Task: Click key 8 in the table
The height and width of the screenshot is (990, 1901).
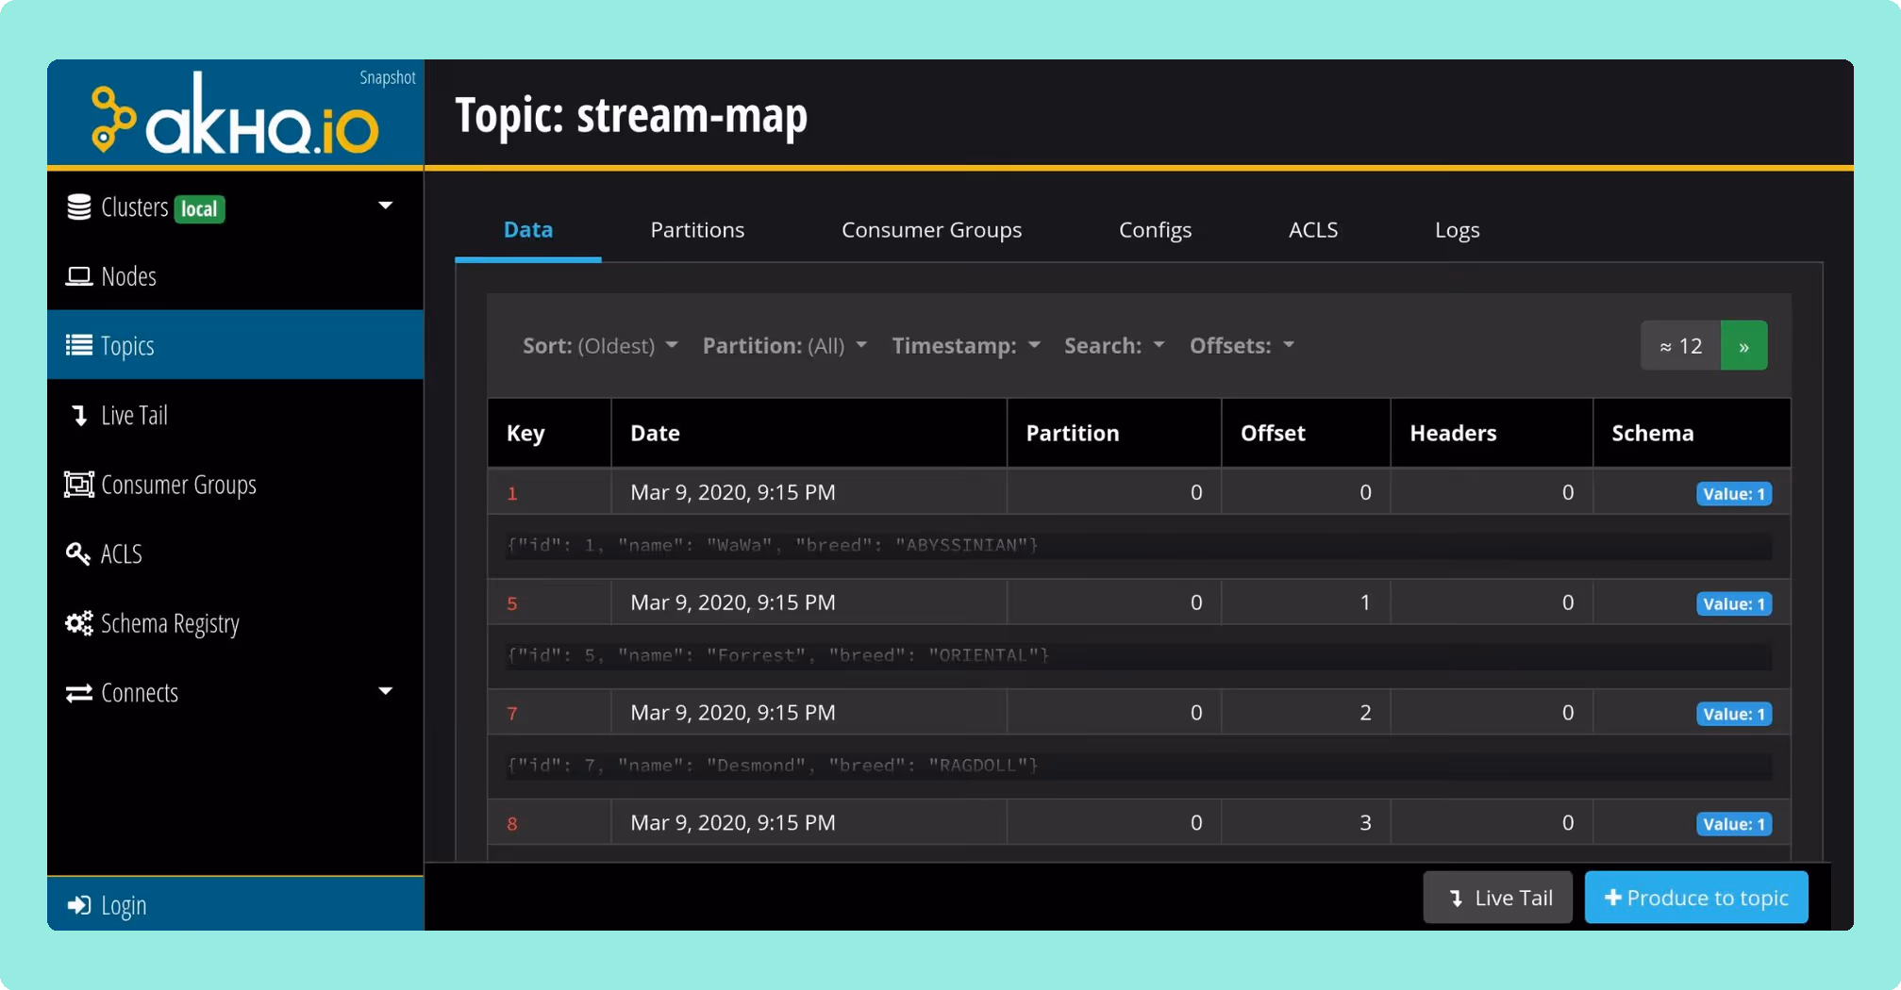Action: click(512, 824)
